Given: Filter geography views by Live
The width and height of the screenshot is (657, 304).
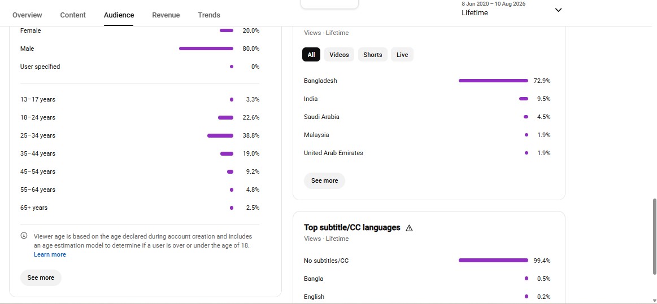Looking at the screenshot, I should point(402,55).
